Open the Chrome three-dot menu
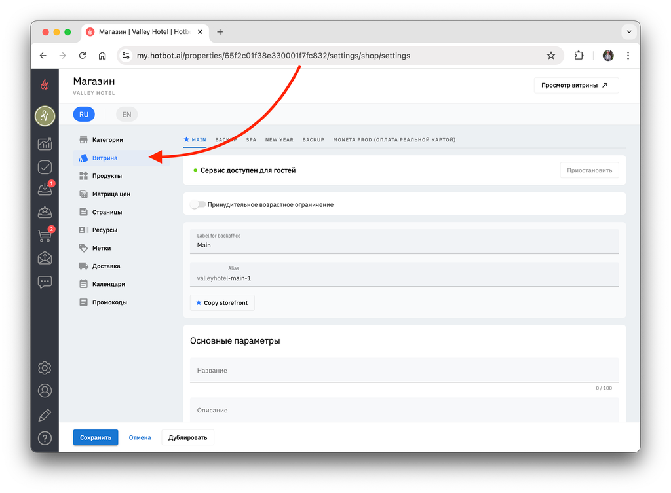 tap(628, 56)
